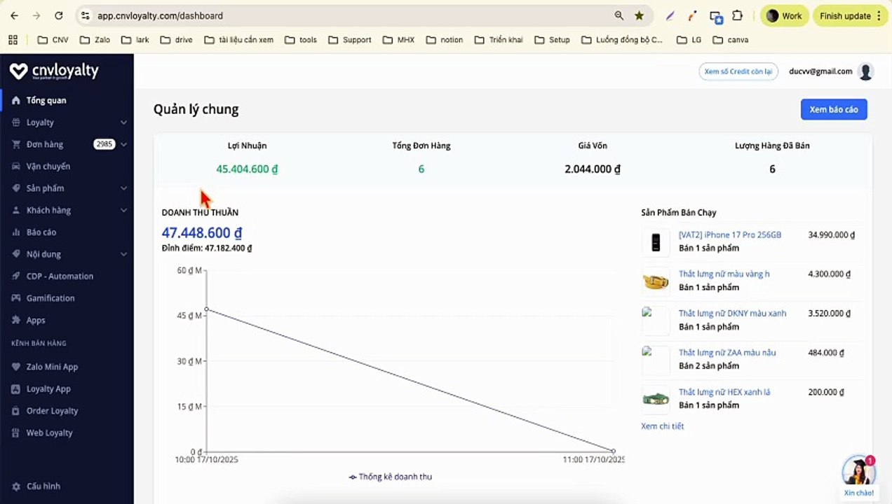Click the browser forward arrow
The width and height of the screenshot is (892, 504).
coord(36,15)
